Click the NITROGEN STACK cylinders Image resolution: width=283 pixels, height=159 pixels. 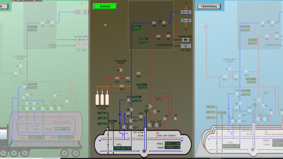[102, 98]
